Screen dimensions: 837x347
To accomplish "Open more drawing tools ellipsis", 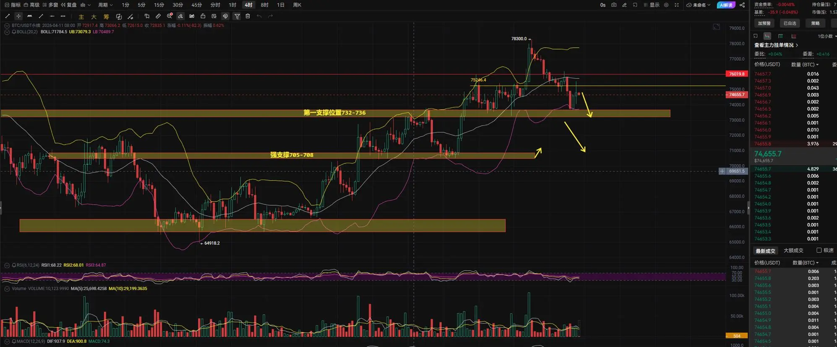I will point(63,16).
